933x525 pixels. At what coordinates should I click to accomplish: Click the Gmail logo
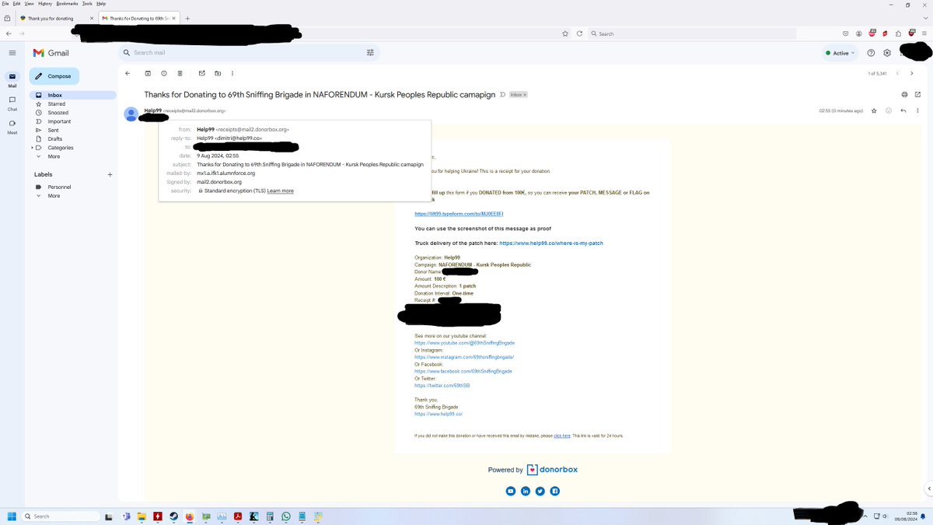51,53
